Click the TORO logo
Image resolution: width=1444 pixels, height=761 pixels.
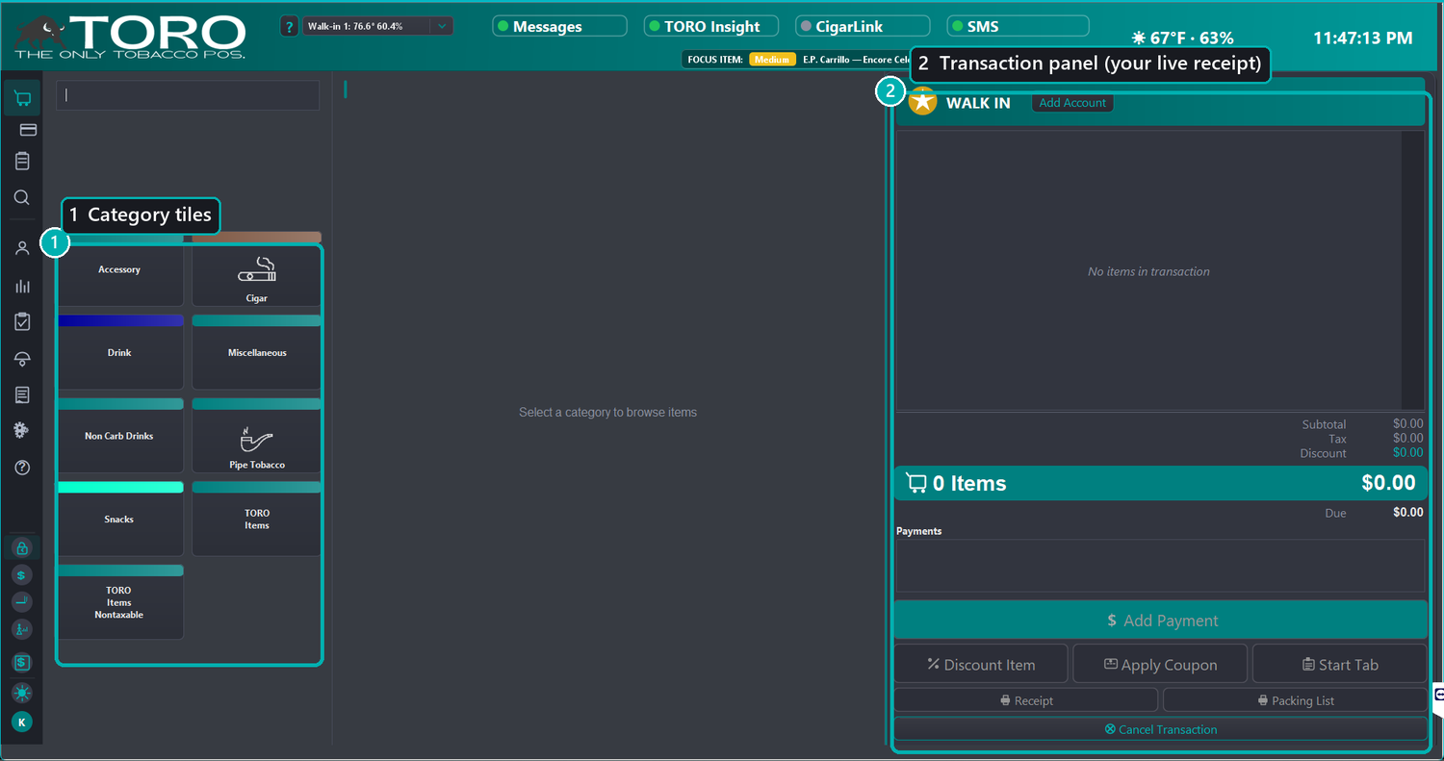coord(129,37)
